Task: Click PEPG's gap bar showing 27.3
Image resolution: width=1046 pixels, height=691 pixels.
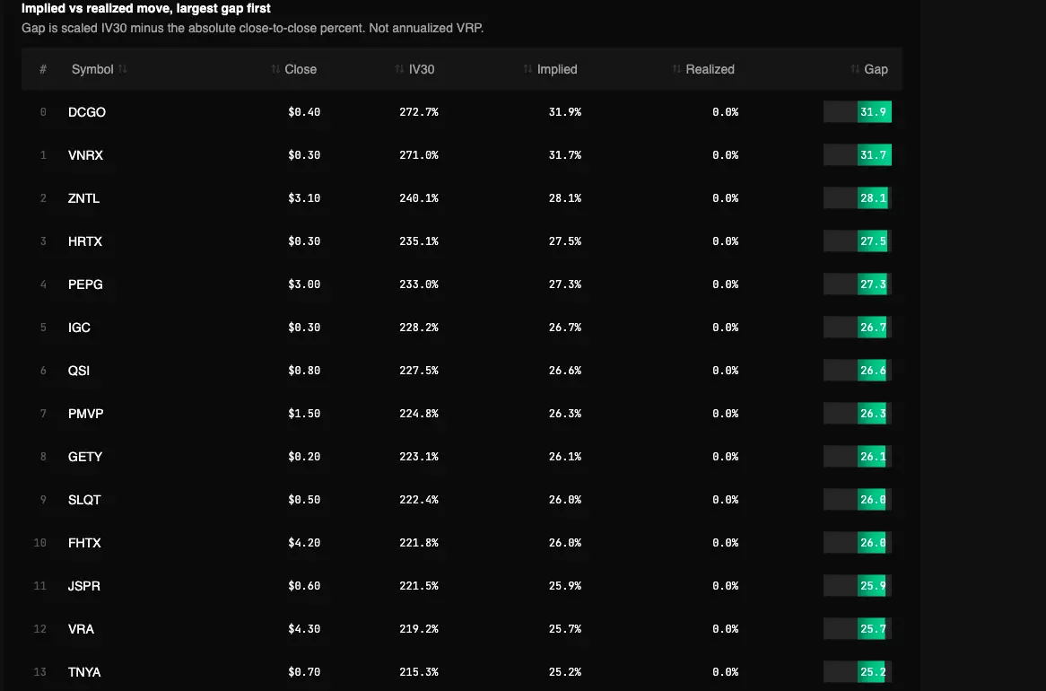Action: 858,284
